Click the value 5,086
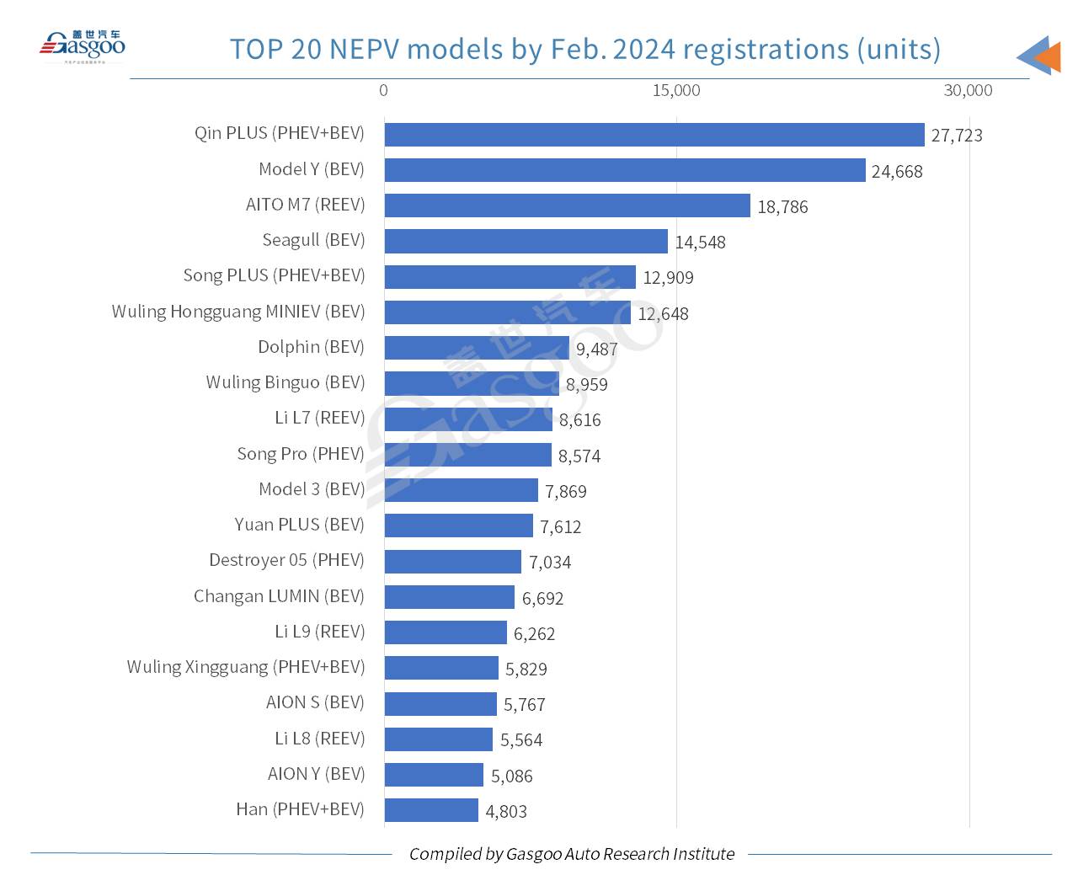Viewport: 1078px width, 891px height. click(511, 776)
